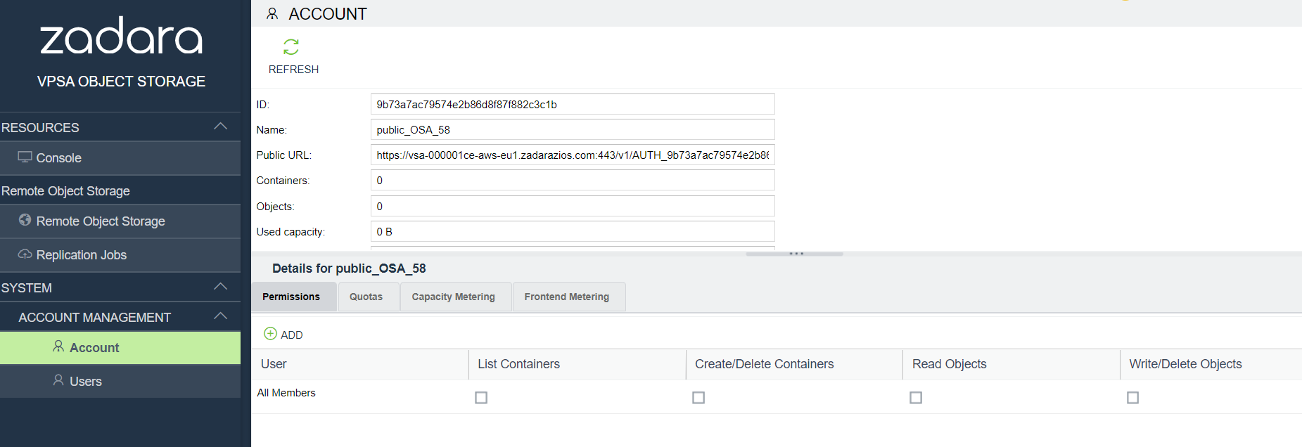
Task: Click the VPSA OBJECT STORAGE title
Action: (121, 82)
